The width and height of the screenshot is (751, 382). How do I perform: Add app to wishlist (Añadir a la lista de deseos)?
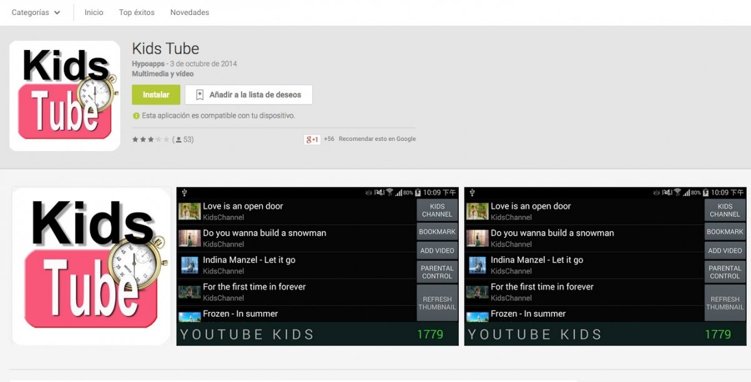coord(248,95)
